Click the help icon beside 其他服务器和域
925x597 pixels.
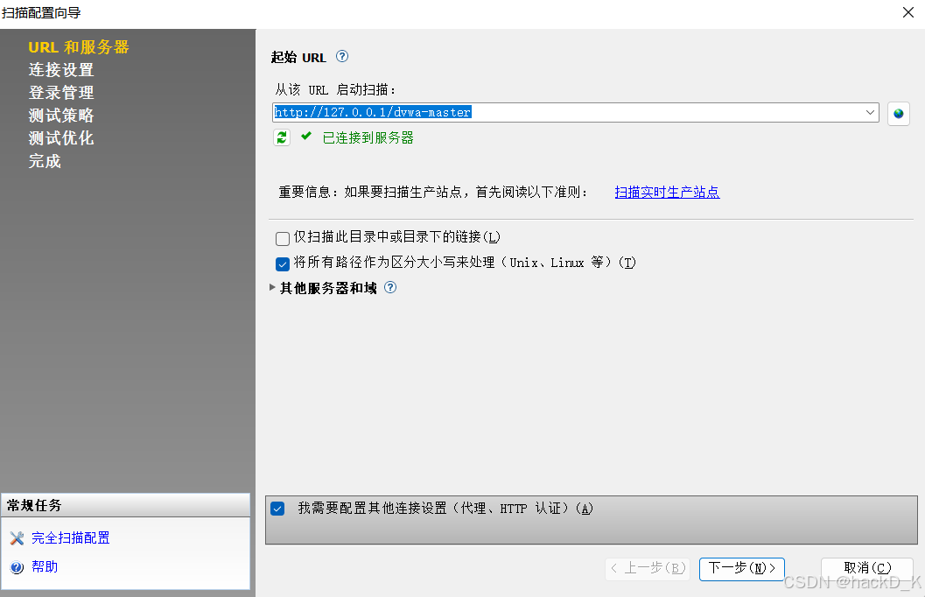coord(390,287)
